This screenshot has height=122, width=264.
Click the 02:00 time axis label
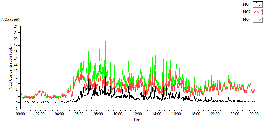click(x=40, y=114)
